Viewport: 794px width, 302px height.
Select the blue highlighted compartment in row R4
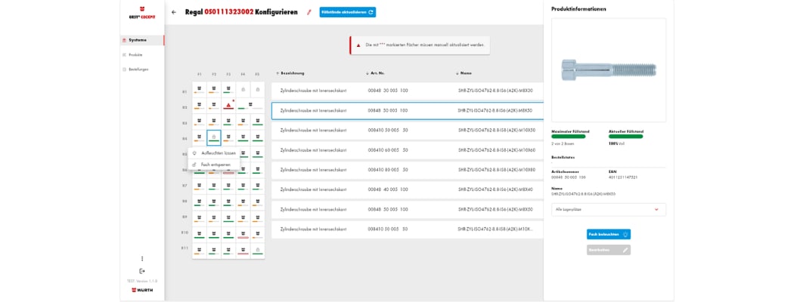coord(214,137)
